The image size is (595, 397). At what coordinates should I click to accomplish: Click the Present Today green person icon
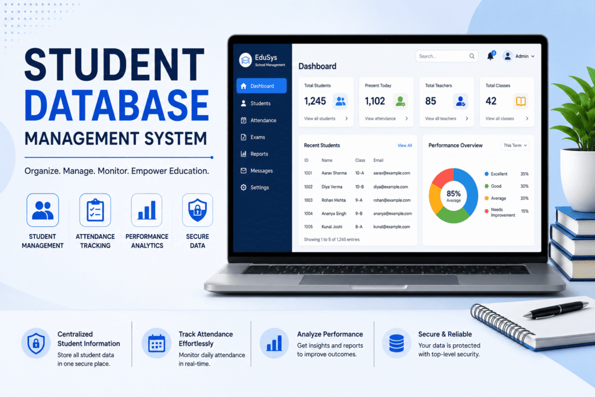coord(400,101)
